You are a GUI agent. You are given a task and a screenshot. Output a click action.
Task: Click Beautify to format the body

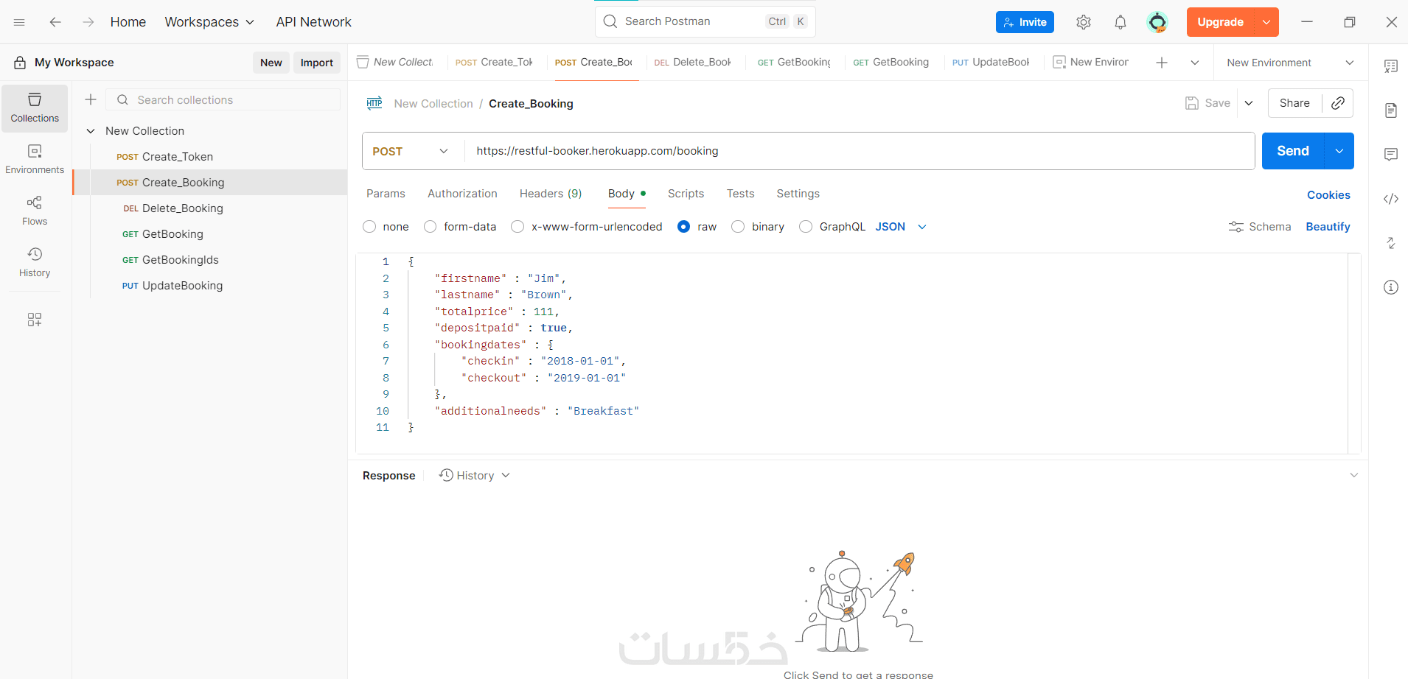click(x=1328, y=227)
